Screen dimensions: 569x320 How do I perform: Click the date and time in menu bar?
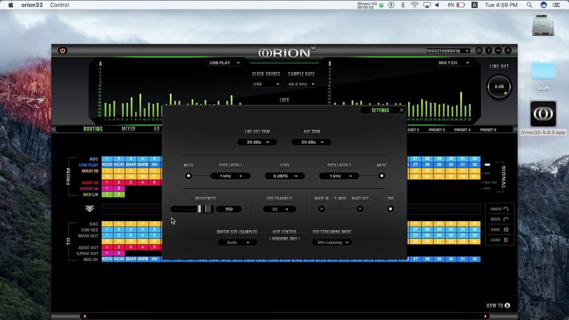(501, 5)
